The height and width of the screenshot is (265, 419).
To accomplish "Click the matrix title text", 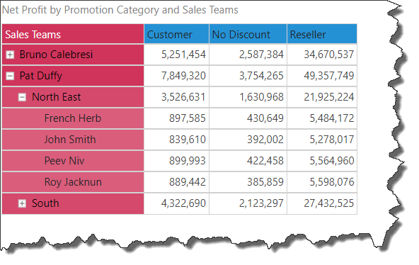I will pos(120,10).
